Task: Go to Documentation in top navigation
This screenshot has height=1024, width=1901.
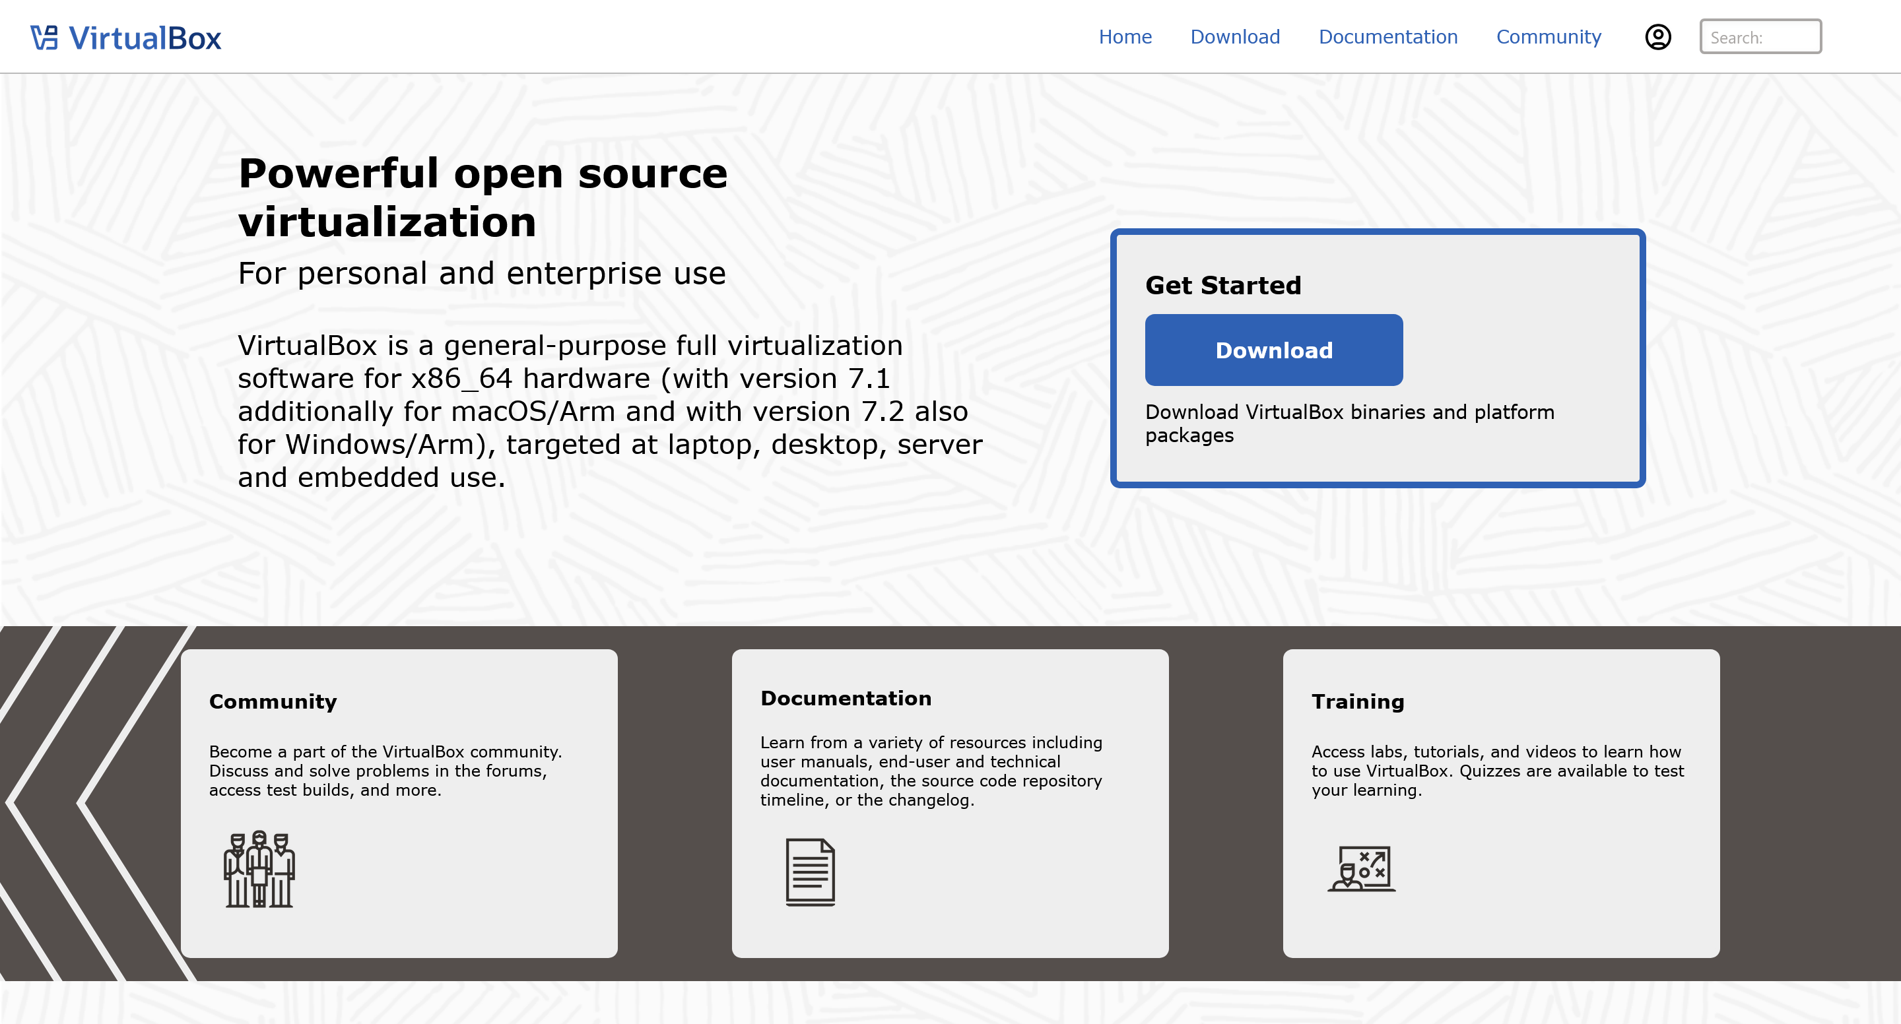Action: [x=1387, y=37]
